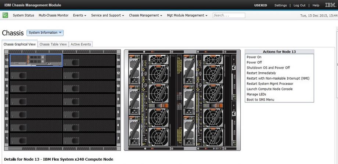This screenshot has width=338, height=164.
Task: Expand the Chassis Management menu
Action: 145,15
